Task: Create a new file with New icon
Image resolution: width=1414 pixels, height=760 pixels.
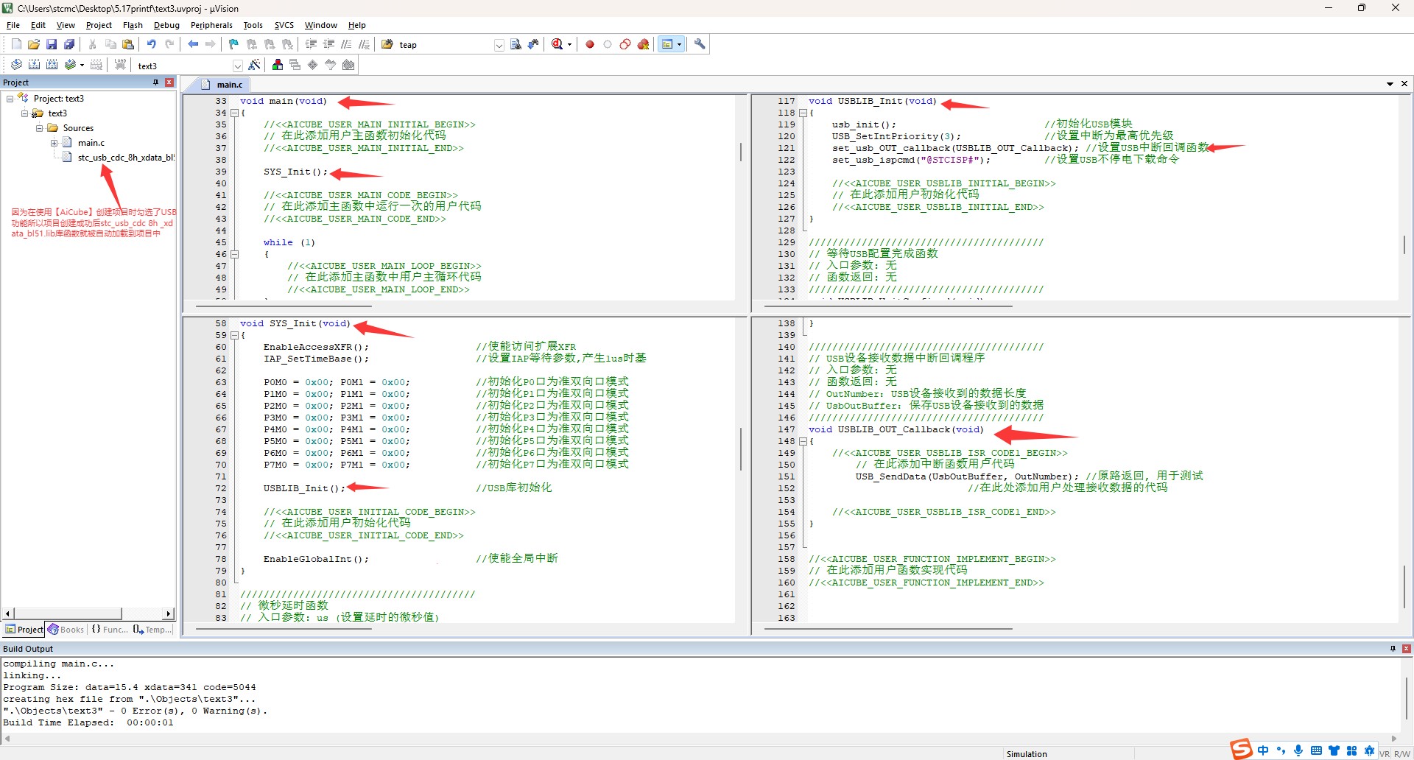Action: pyautogui.click(x=16, y=44)
